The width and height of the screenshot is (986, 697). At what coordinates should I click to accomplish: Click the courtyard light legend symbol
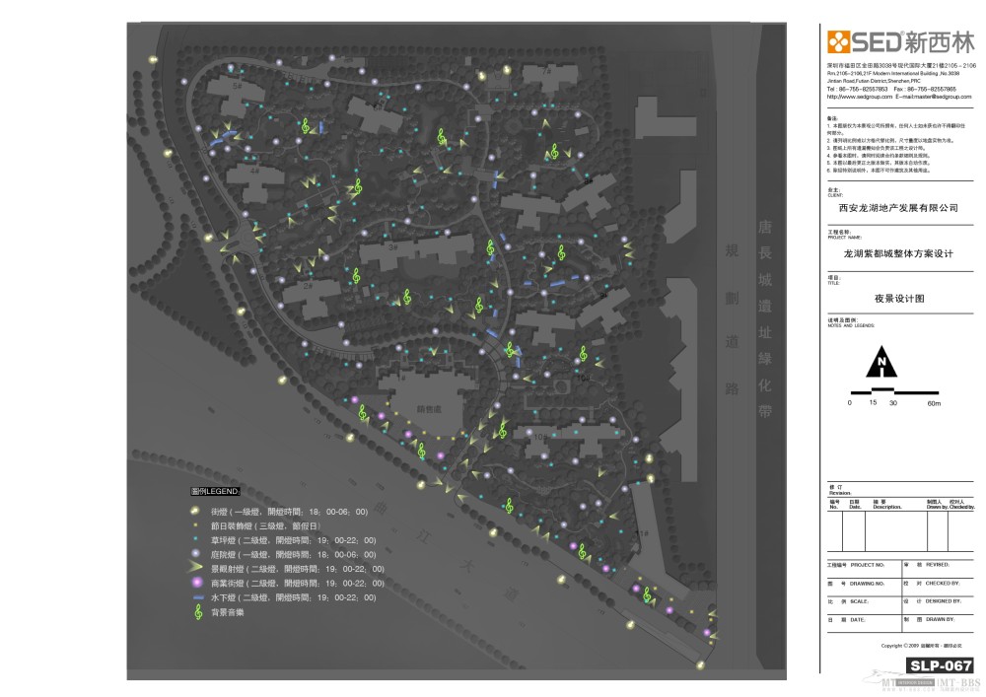pyautogui.click(x=196, y=554)
